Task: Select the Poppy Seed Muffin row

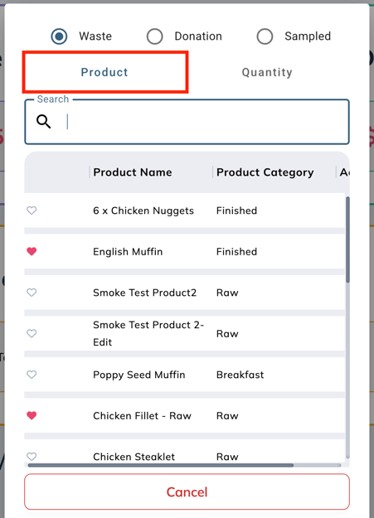Action: click(185, 375)
